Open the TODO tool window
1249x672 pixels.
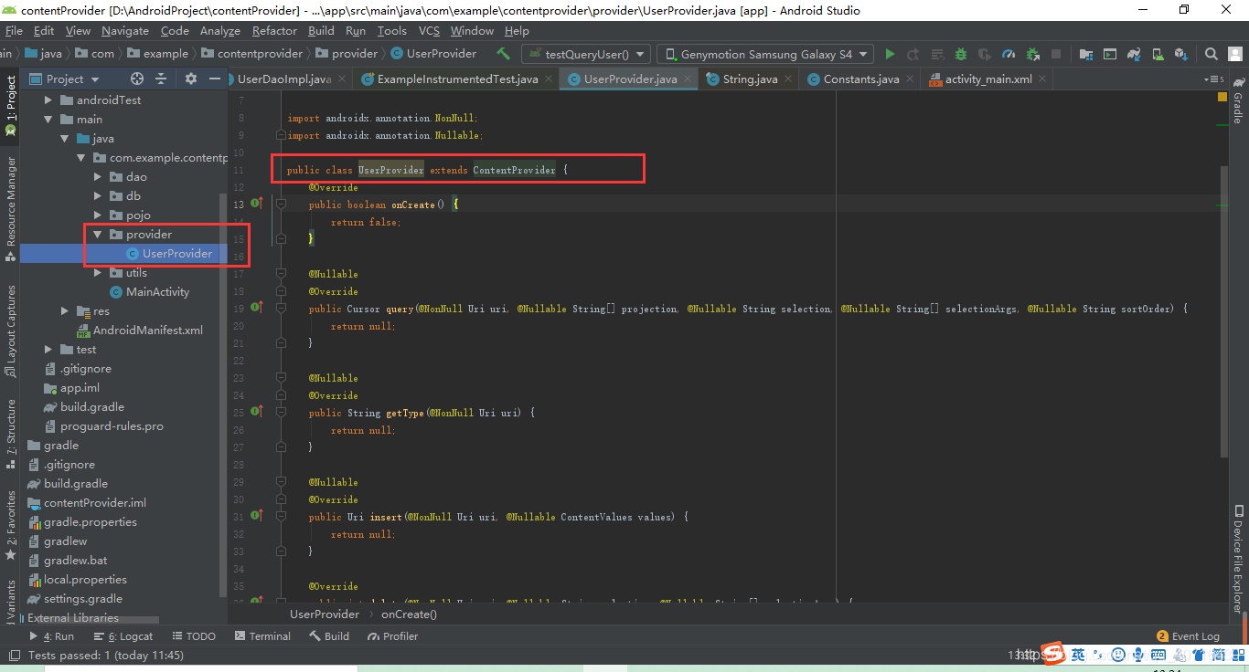(193, 636)
